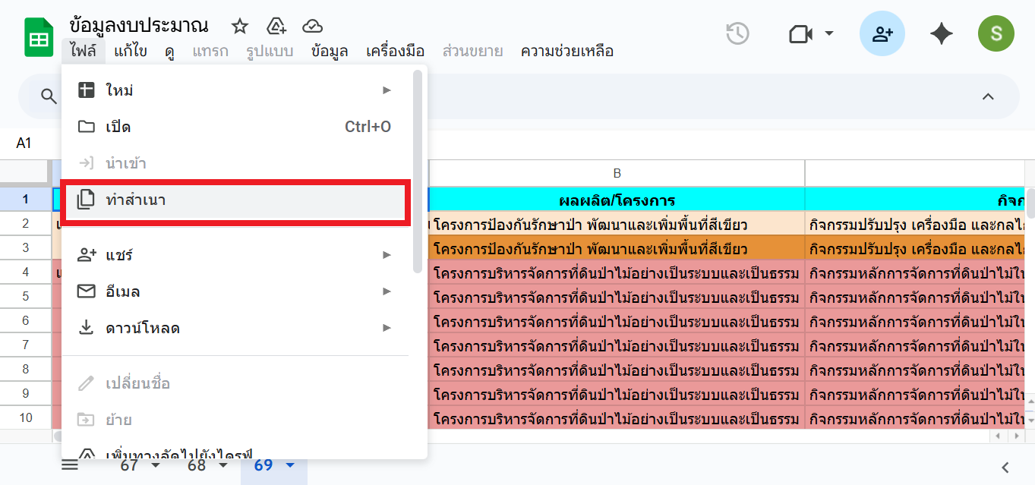Collapse the toolbar with the up chevron

pos(988,96)
